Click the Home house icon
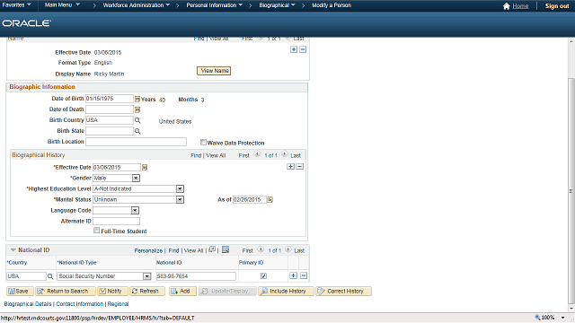Image resolution: width=575 pixels, height=323 pixels. coord(507,6)
